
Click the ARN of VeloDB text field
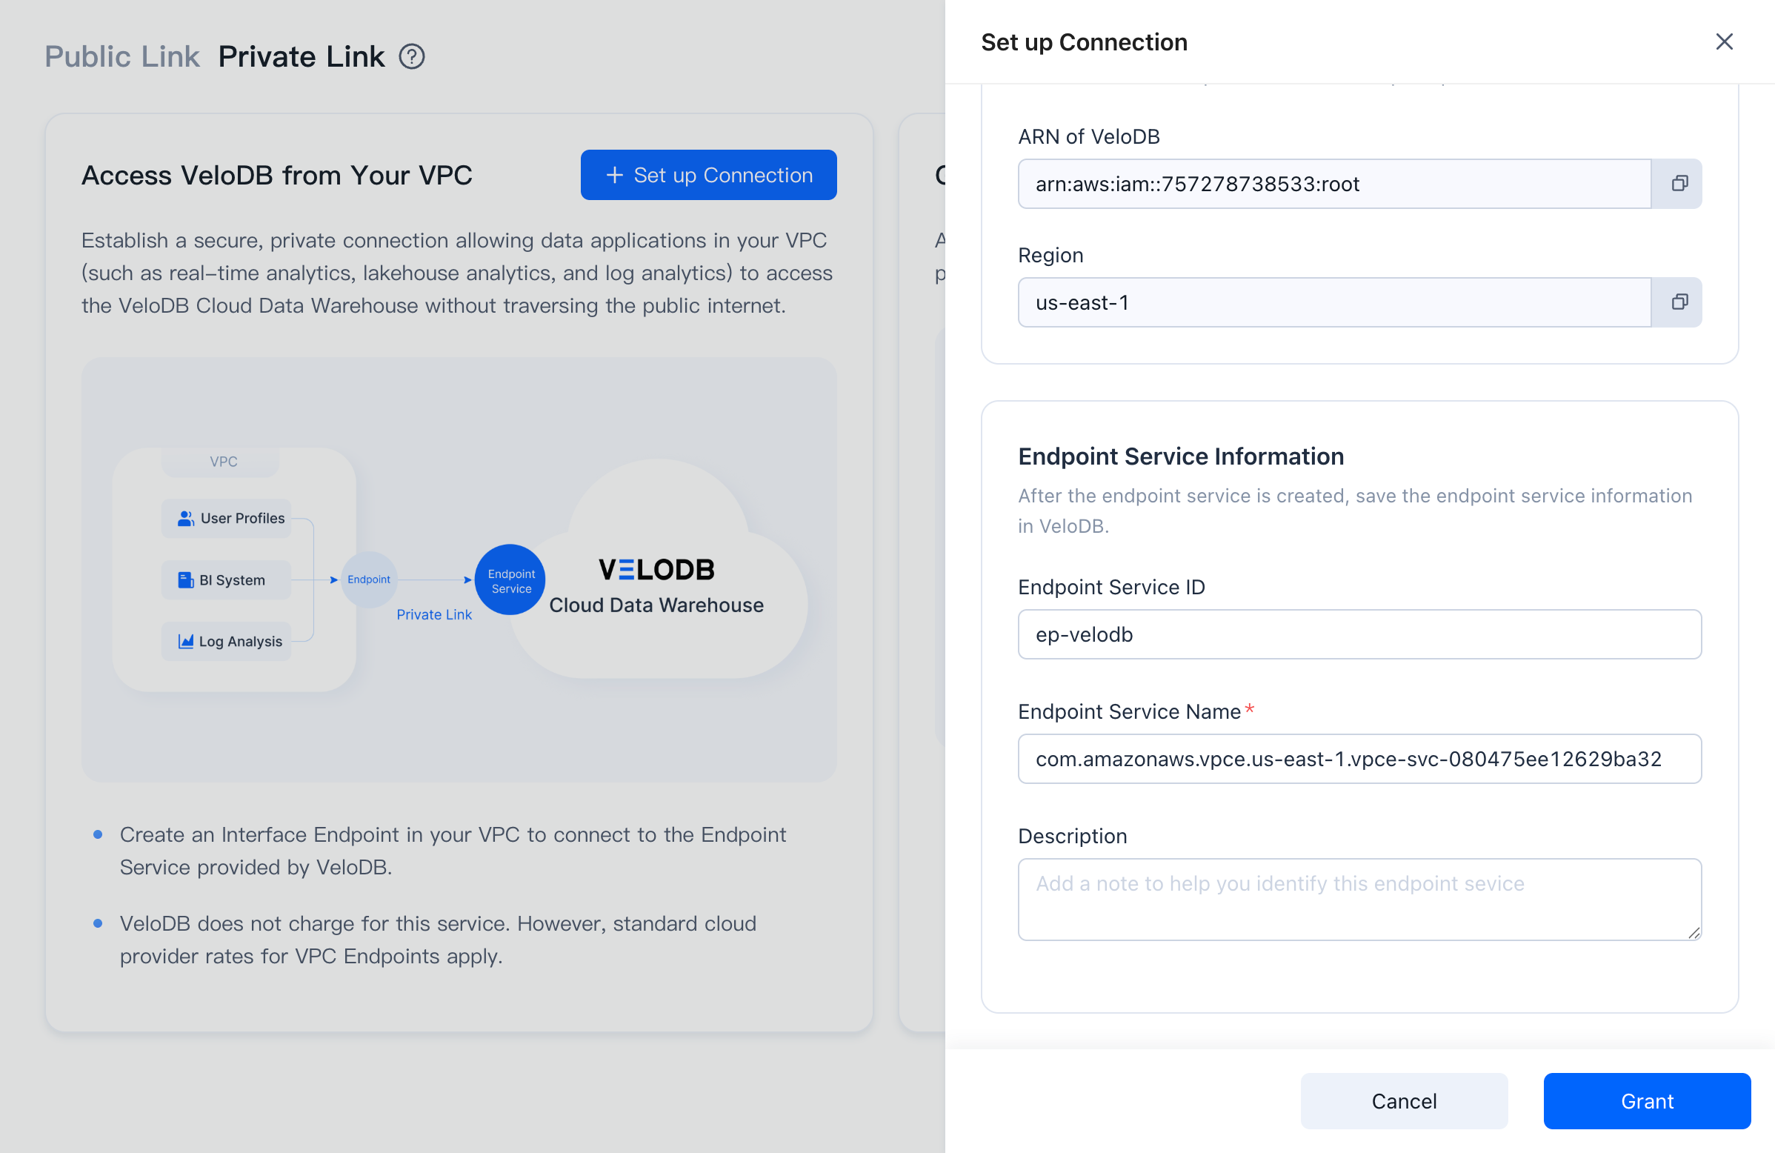[x=1333, y=184]
